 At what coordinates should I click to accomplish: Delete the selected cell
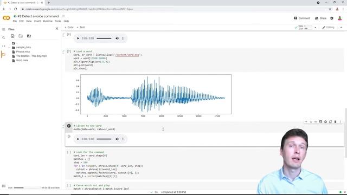point(335,121)
